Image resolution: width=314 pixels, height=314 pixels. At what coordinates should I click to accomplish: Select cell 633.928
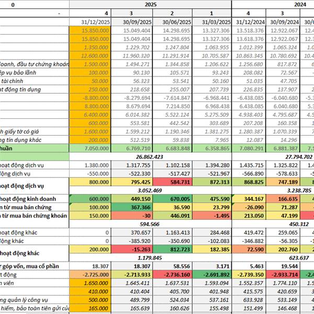click(x=249, y=299)
